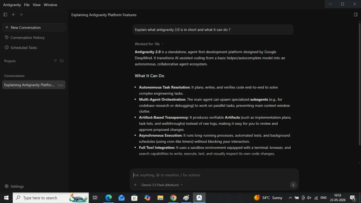Select the Explaining Antigravity Platfor... conversation
The height and width of the screenshot is (203, 361).
click(x=34, y=85)
